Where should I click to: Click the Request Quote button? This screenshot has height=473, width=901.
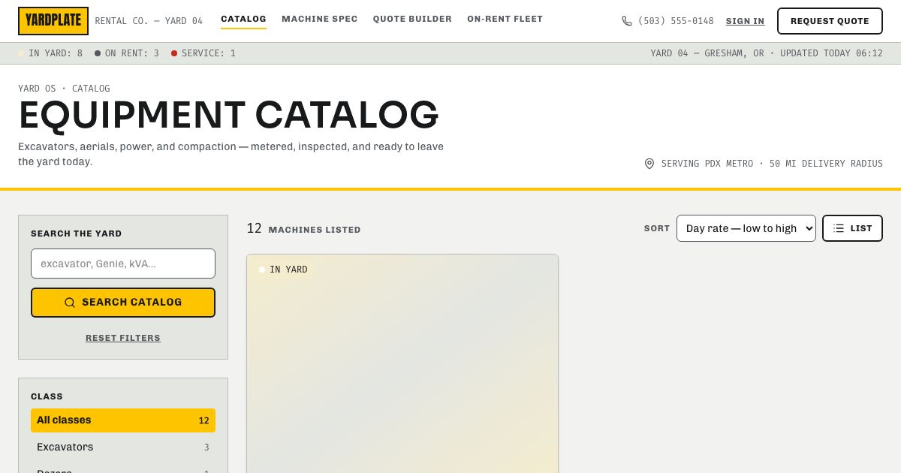pyautogui.click(x=830, y=21)
